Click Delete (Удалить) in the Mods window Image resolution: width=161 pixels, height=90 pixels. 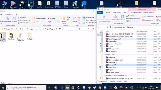click(52, 18)
